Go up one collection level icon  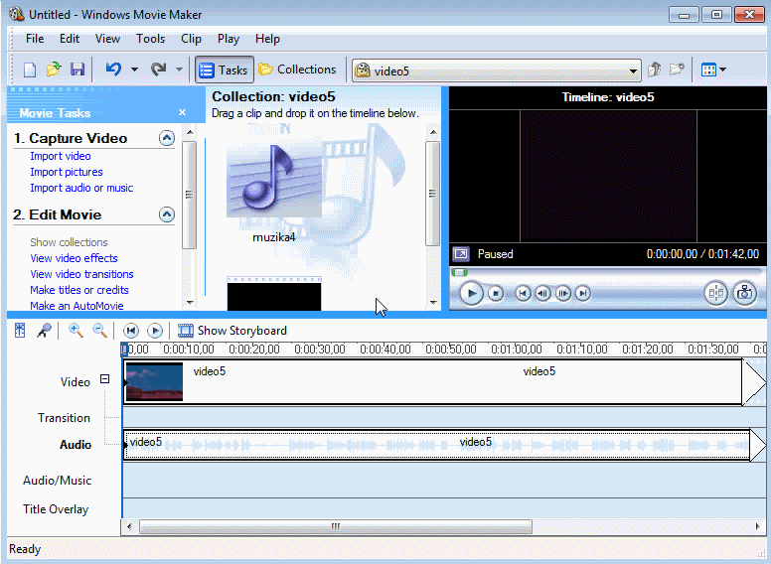click(654, 70)
